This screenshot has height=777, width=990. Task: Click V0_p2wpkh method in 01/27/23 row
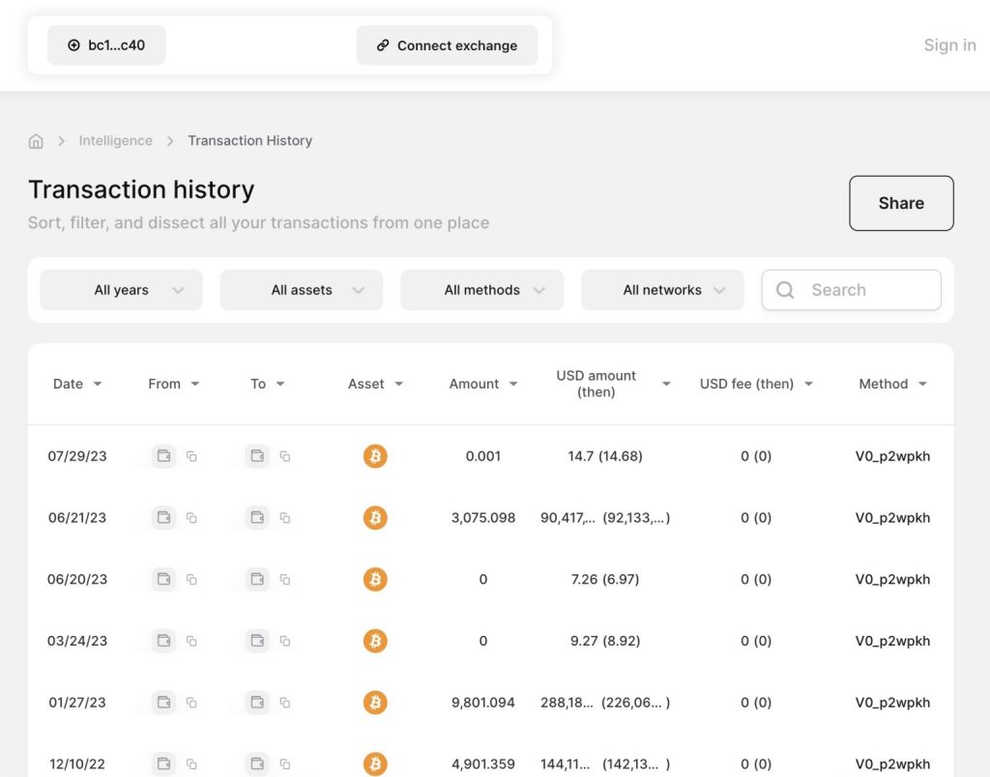tap(892, 702)
